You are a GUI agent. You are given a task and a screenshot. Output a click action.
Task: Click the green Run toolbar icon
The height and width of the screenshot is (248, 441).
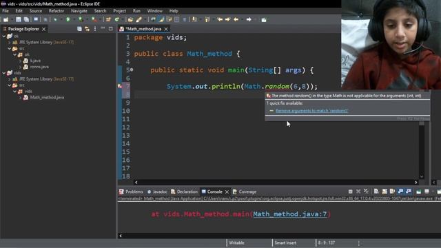(68, 19)
